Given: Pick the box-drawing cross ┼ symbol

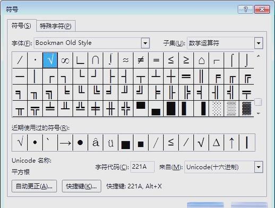Looking at the screenshot, I should [171, 76].
